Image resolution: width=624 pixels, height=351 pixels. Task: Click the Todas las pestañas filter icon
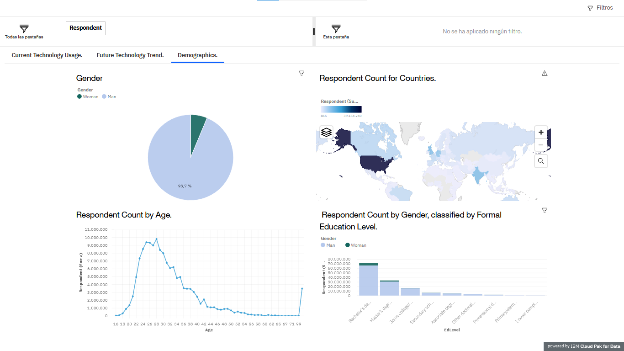[x=24, y=29]
